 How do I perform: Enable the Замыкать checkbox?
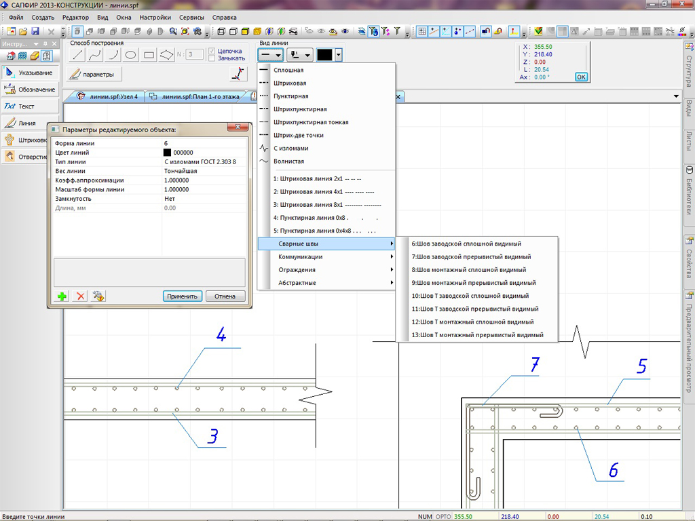click(x=212, y=58)
